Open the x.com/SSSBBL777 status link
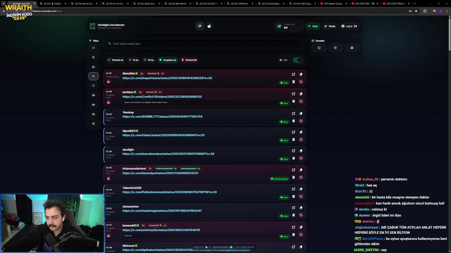 (162, 116)
